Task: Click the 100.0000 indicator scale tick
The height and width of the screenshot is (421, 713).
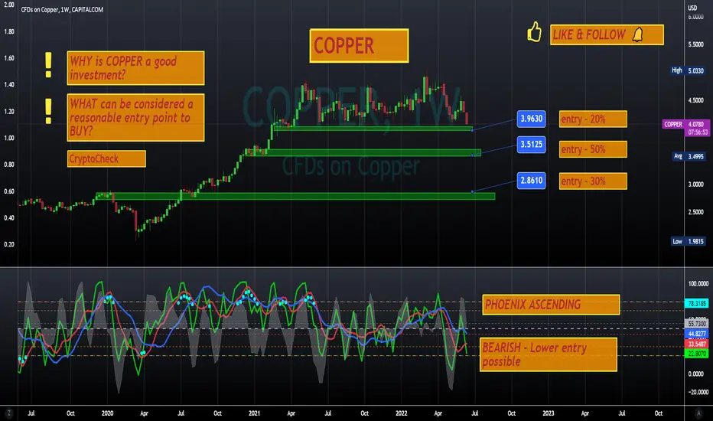Action: point(698,283)
